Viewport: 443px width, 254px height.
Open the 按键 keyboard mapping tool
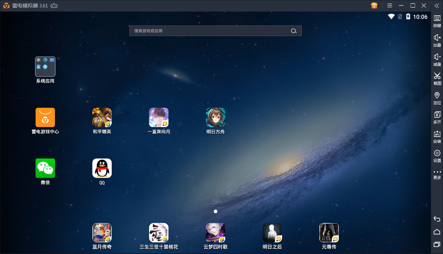[x=437, y=21]
